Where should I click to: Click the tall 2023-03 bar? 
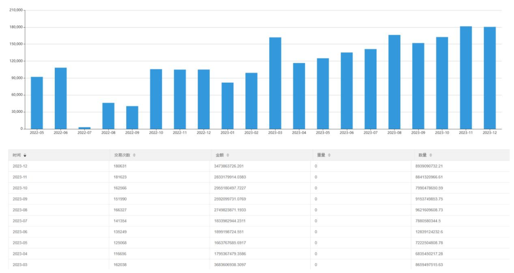[276, 83]
